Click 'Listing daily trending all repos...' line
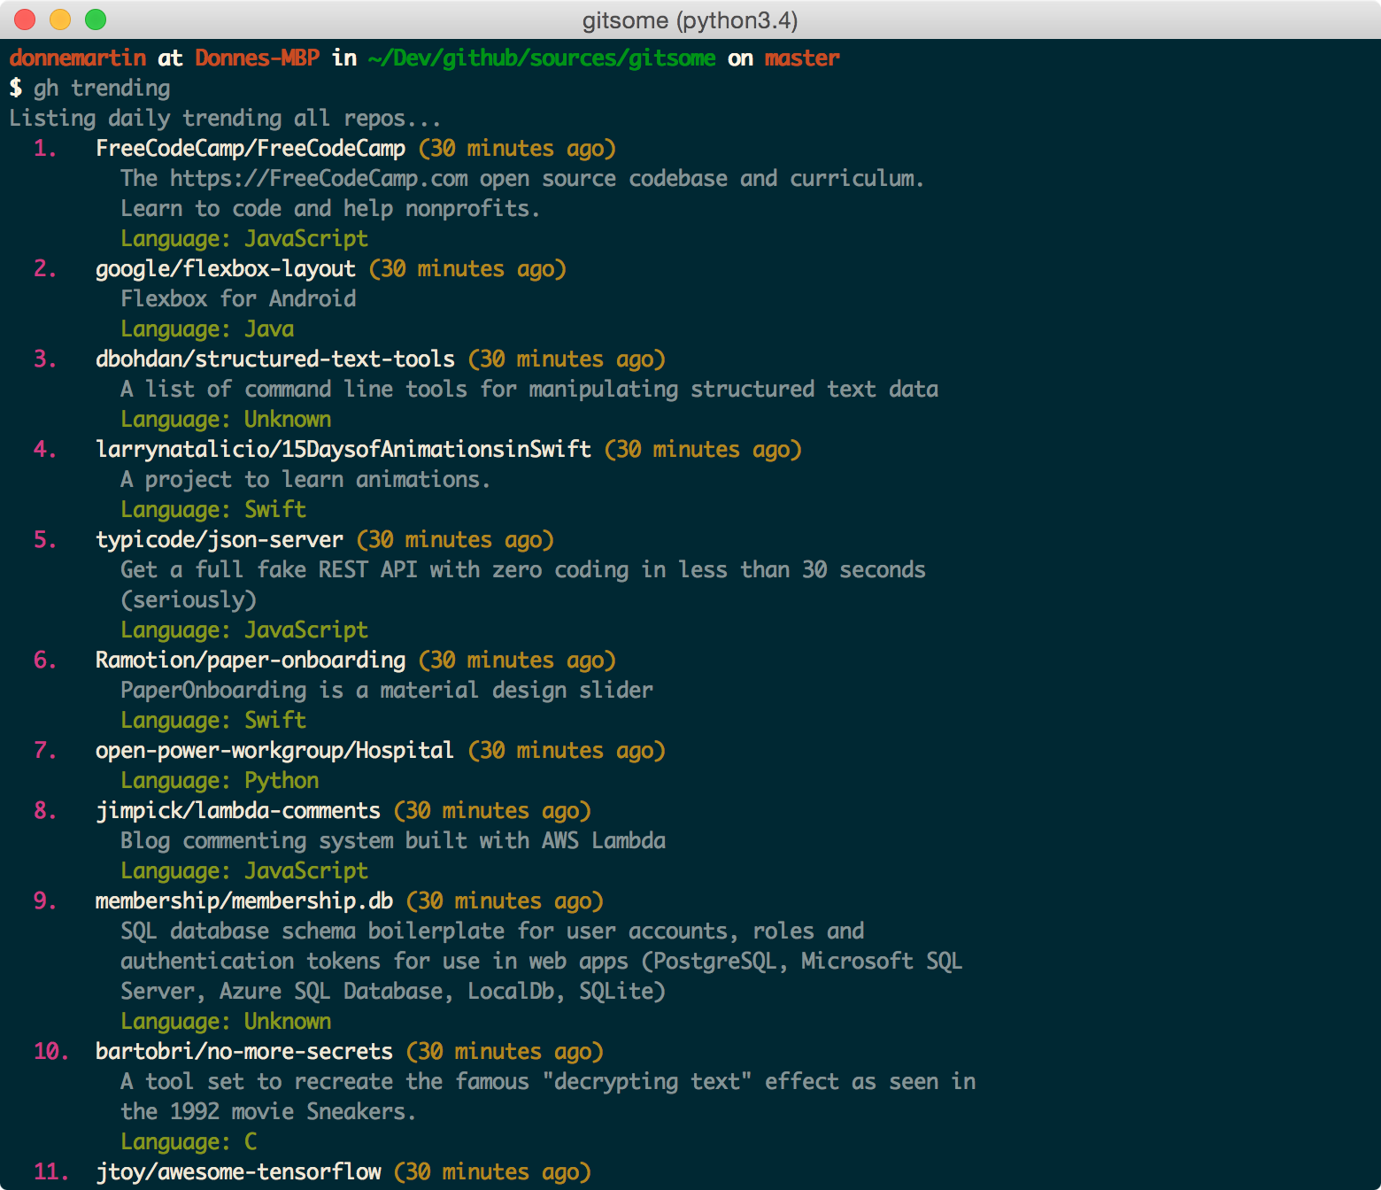Screen dimensions: 1381x1190 tap(225, 119)
